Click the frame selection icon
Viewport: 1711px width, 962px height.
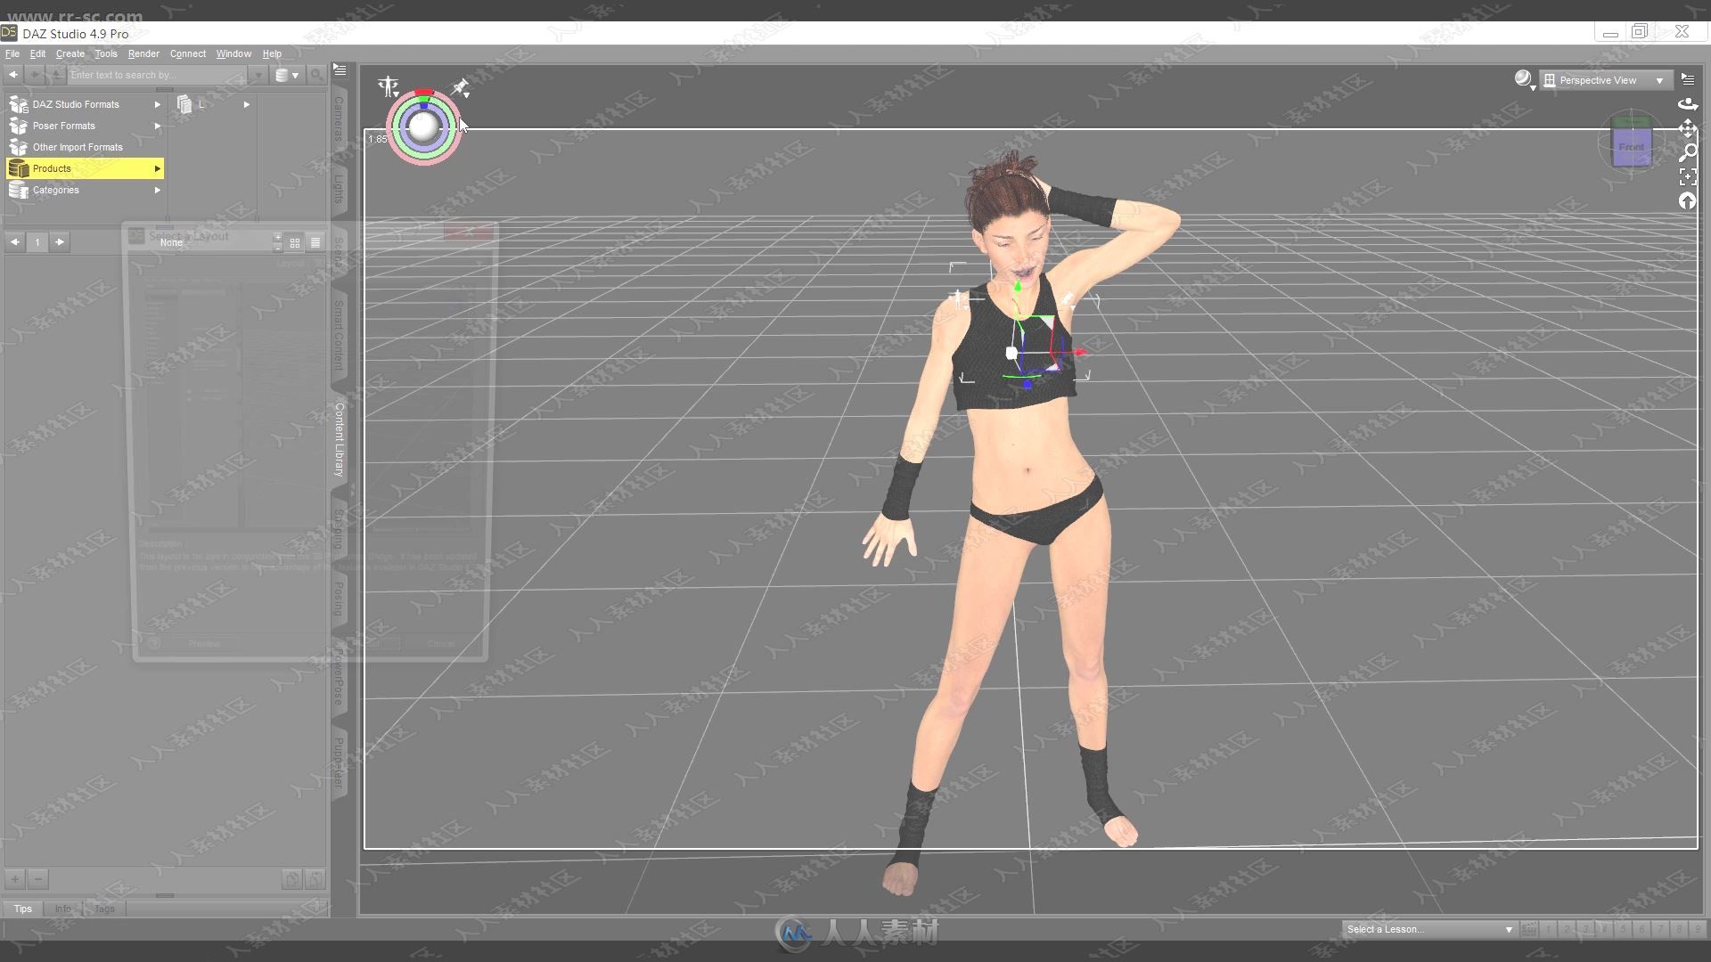pyautogui.click(x=1687, y=177)
